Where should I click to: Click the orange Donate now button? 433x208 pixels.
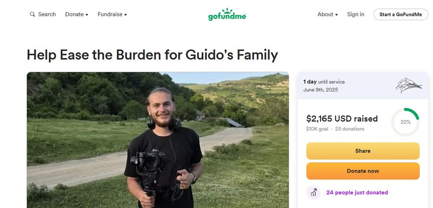click(x=363, y=171)
